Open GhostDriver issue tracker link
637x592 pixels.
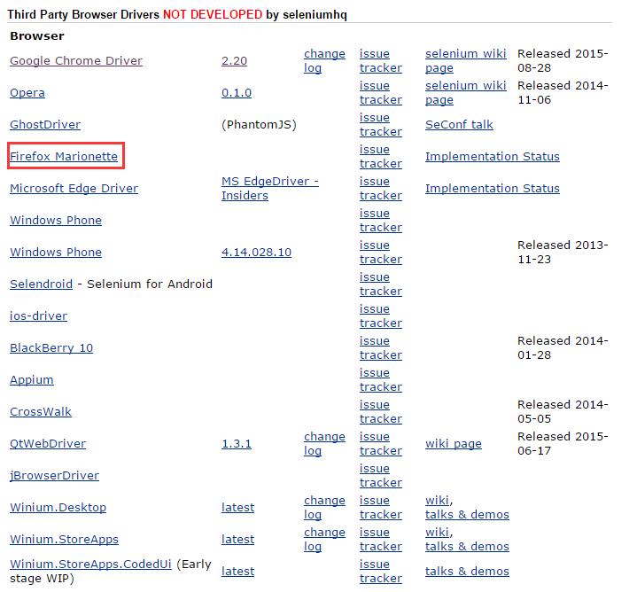pyautogui.click(x=381, y=124)
